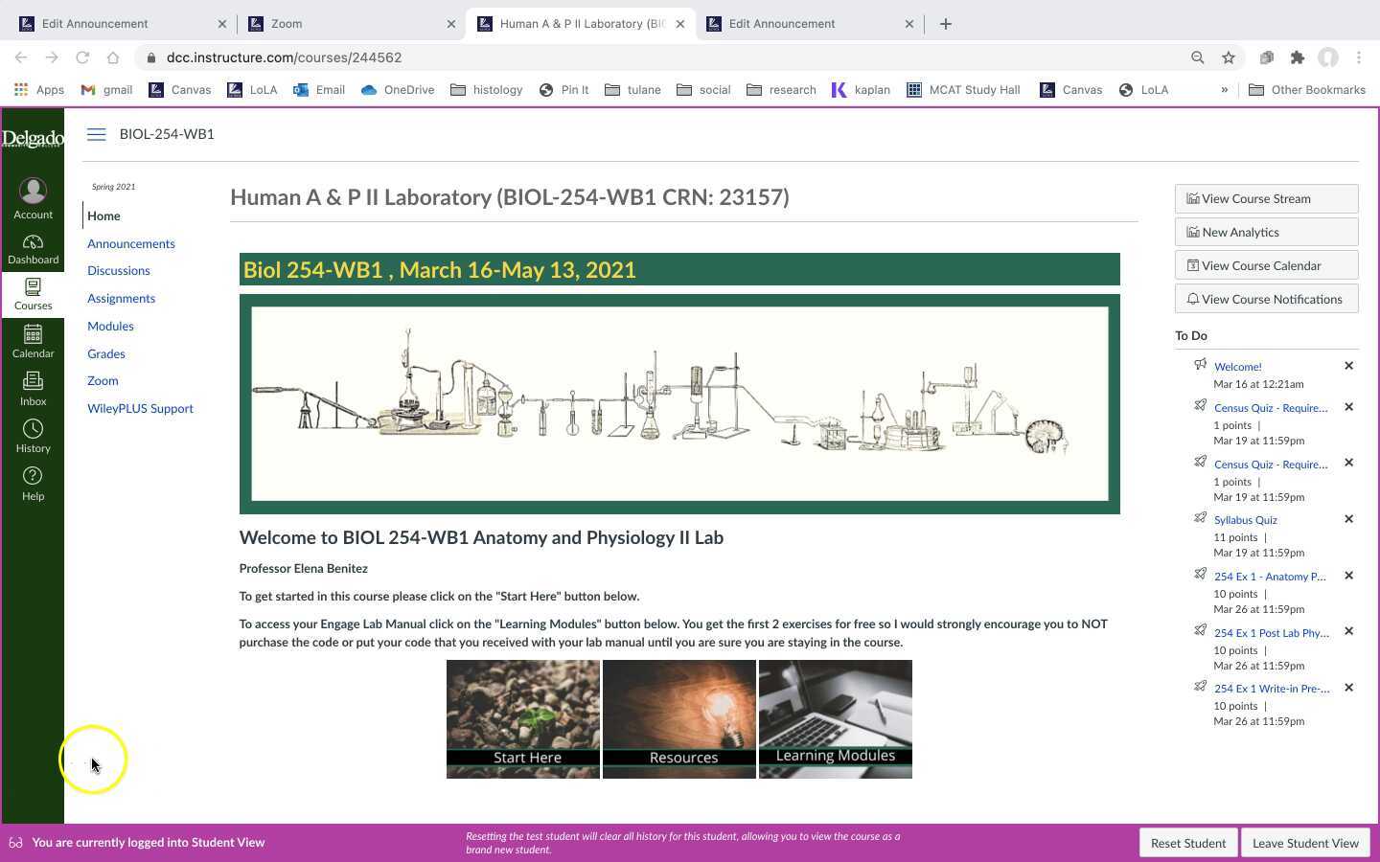Dismiss the Welcome! to-do item

pyautogui.click(x=1348, y=366)
